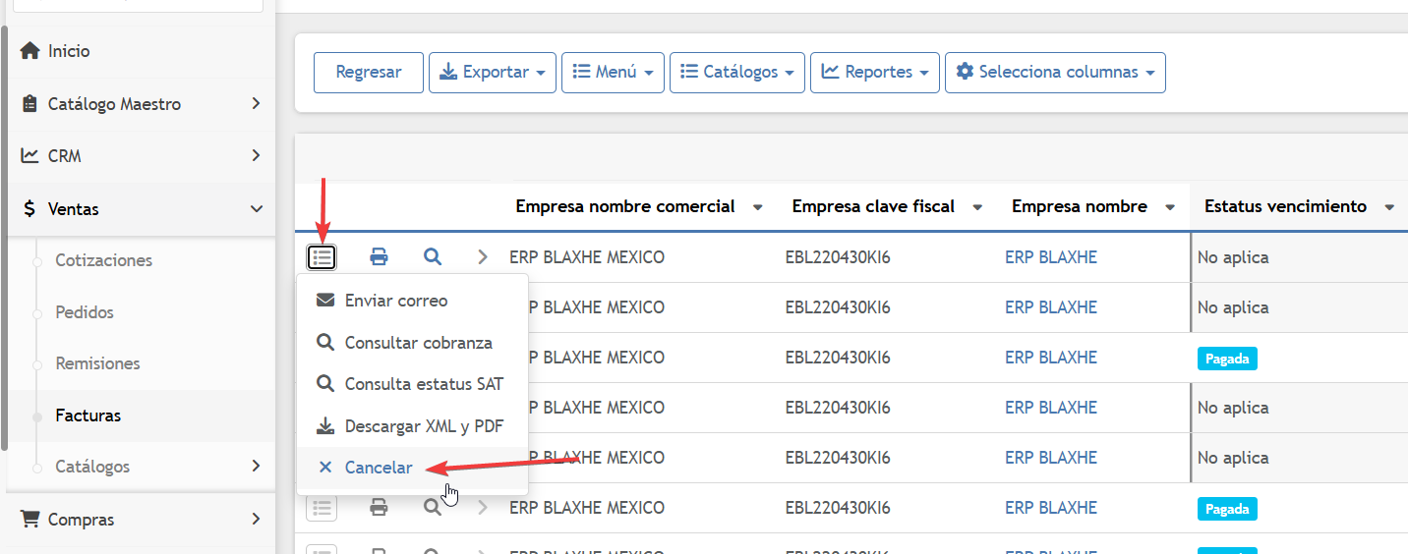The height and width of the screenshot is (554, 1408).
Task: Open filter arrow of Empresa nombre comercial column
Action: coord(757,207)
